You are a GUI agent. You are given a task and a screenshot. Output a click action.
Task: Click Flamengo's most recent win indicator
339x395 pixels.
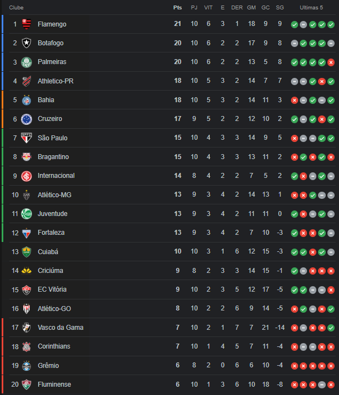click(x=331, y=24)
